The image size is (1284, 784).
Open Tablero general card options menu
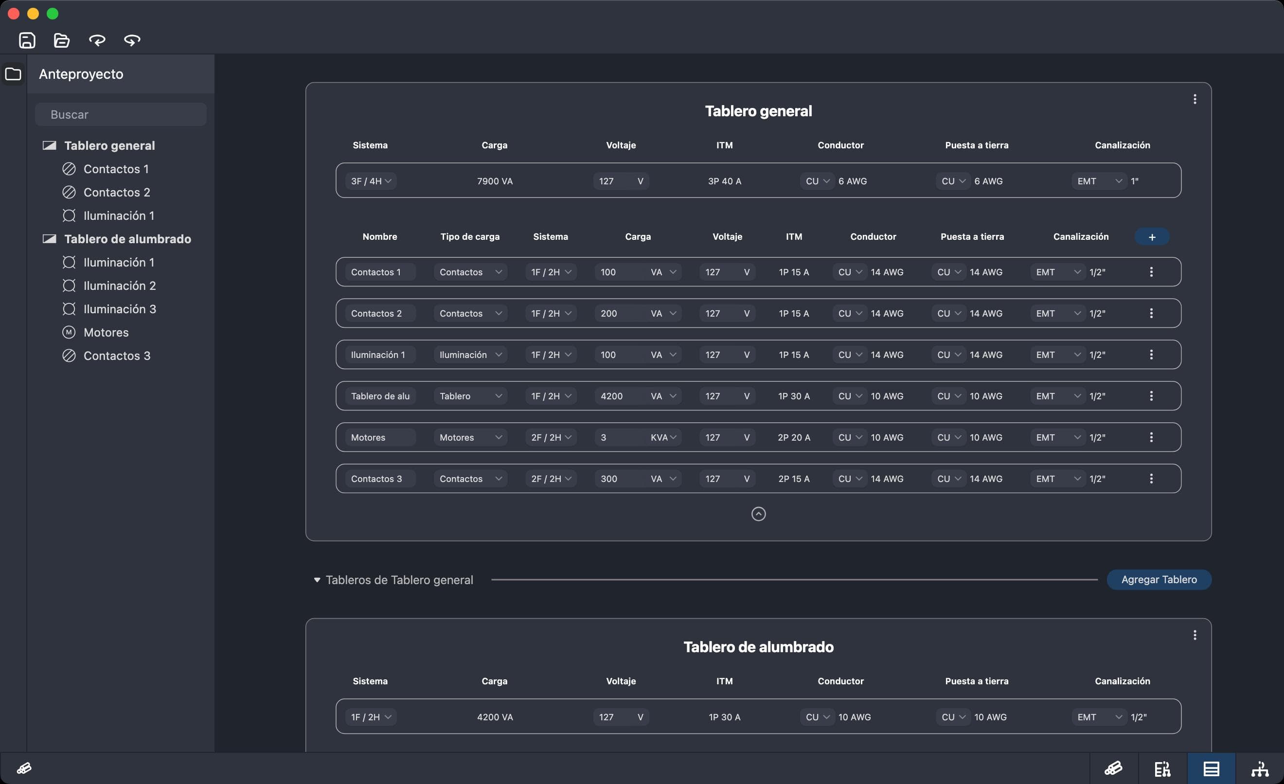1195,99
